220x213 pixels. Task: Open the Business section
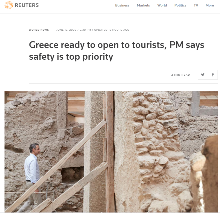[x=122, y=5]
